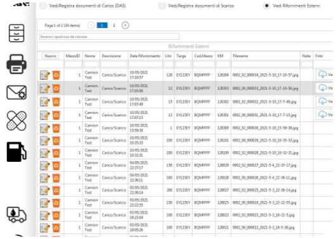Focus the Data Rifornimento filter field

(x=146, y=64)
